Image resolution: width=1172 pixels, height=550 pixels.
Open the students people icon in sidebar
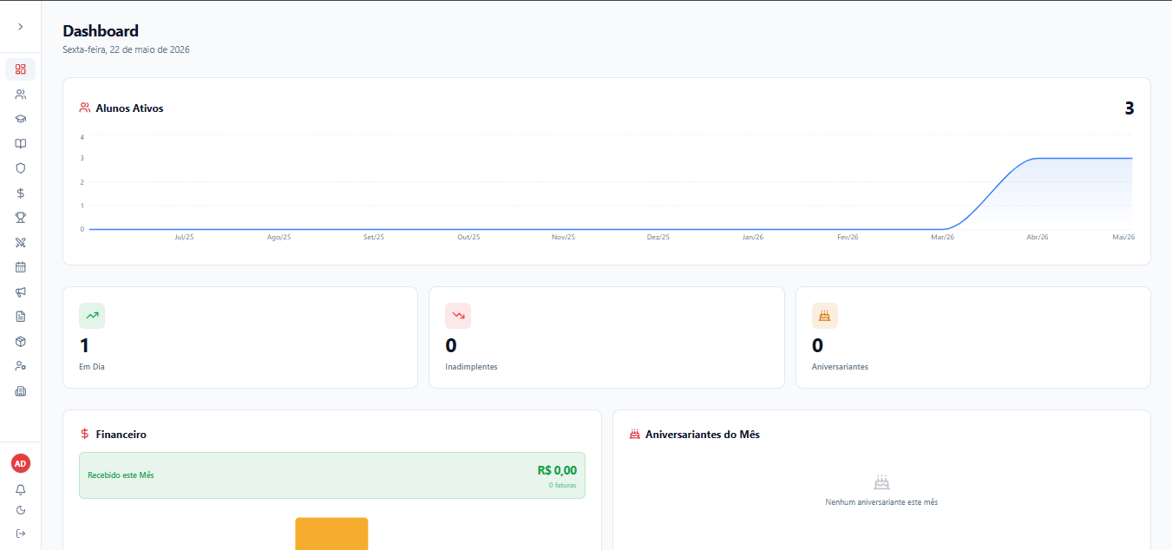point(21,94)
